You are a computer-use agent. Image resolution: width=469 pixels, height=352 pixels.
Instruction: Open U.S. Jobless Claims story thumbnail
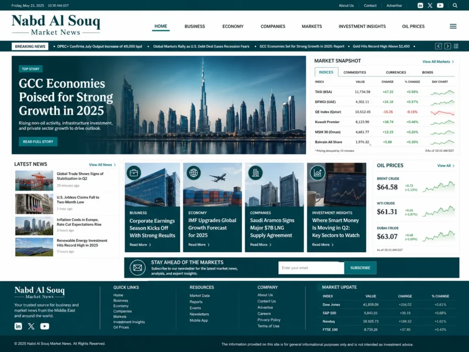pos(34,204)
